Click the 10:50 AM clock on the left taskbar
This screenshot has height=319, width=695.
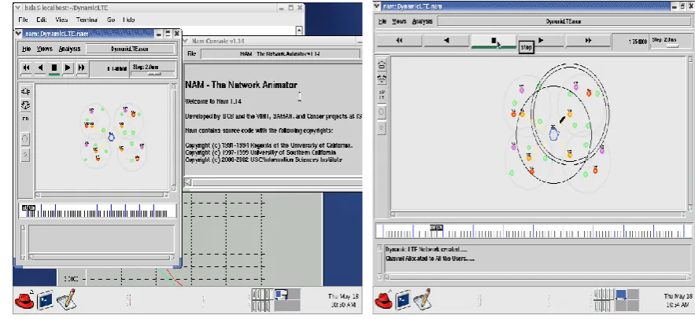344,300
